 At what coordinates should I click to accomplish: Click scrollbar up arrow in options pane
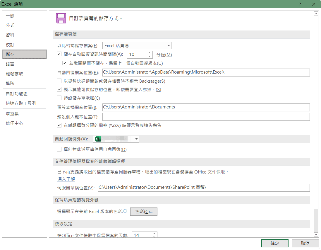tap(316, 14)
